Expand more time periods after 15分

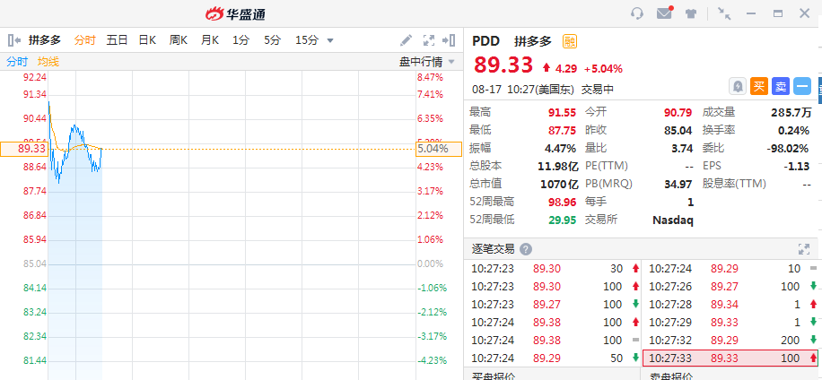point(330,40)
